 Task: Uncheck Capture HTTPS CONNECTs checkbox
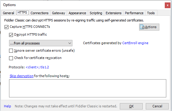(x=6, y=27)
